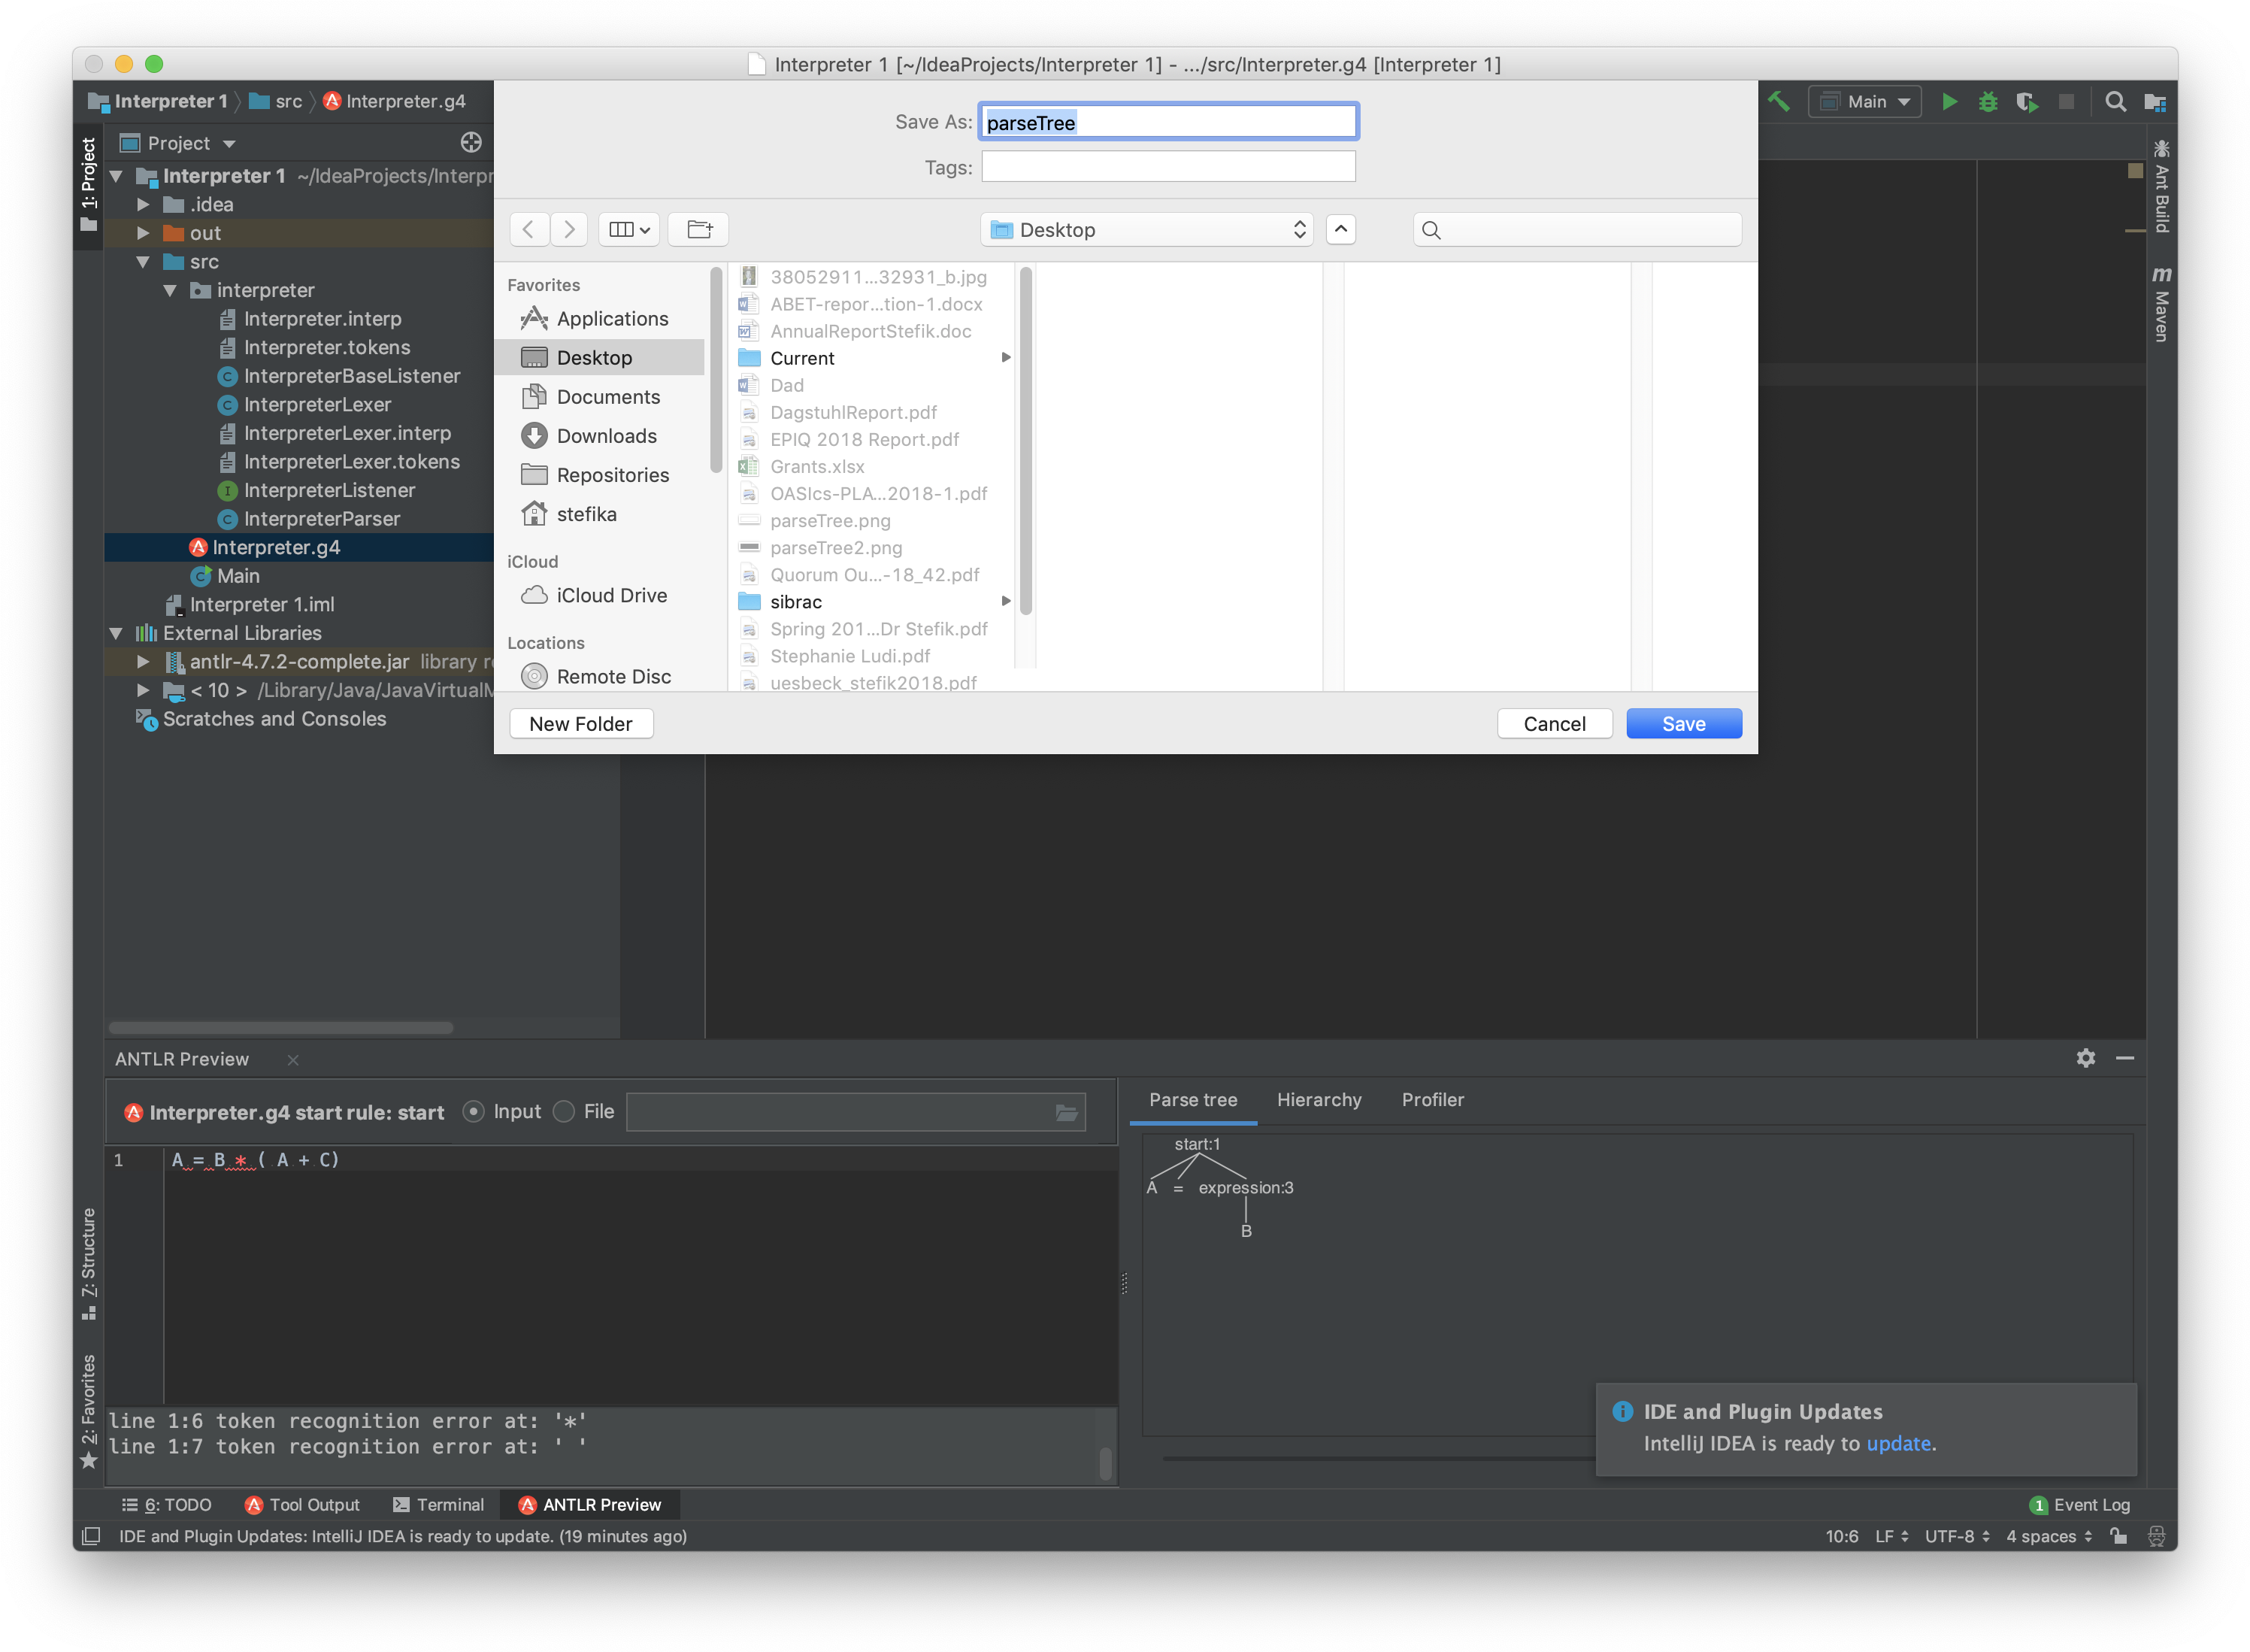This screenshot has height=1652, width=2250.
Task: Collapse the src folder in Project tree
Action: (144, 261)
